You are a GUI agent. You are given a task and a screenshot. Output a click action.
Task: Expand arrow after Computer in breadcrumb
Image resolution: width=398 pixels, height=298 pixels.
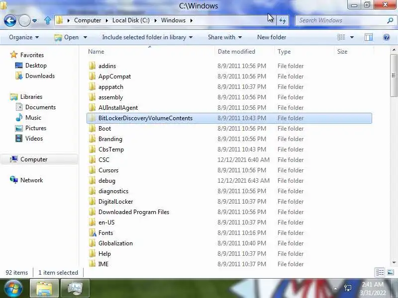106,20
